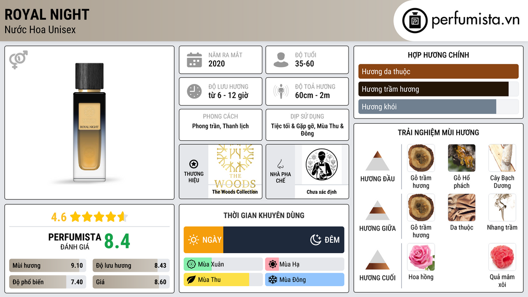Click the Mùa Đông snowflake icon
528x297 pixels.
[x=273, y=280]
